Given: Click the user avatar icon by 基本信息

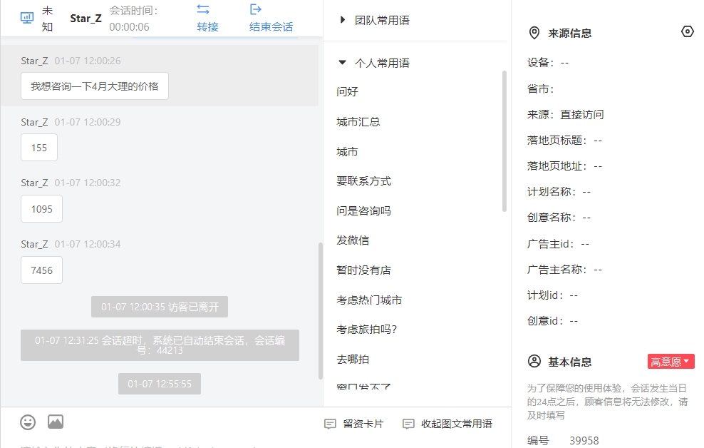Looking at the screenshot, I should [534, 361].
